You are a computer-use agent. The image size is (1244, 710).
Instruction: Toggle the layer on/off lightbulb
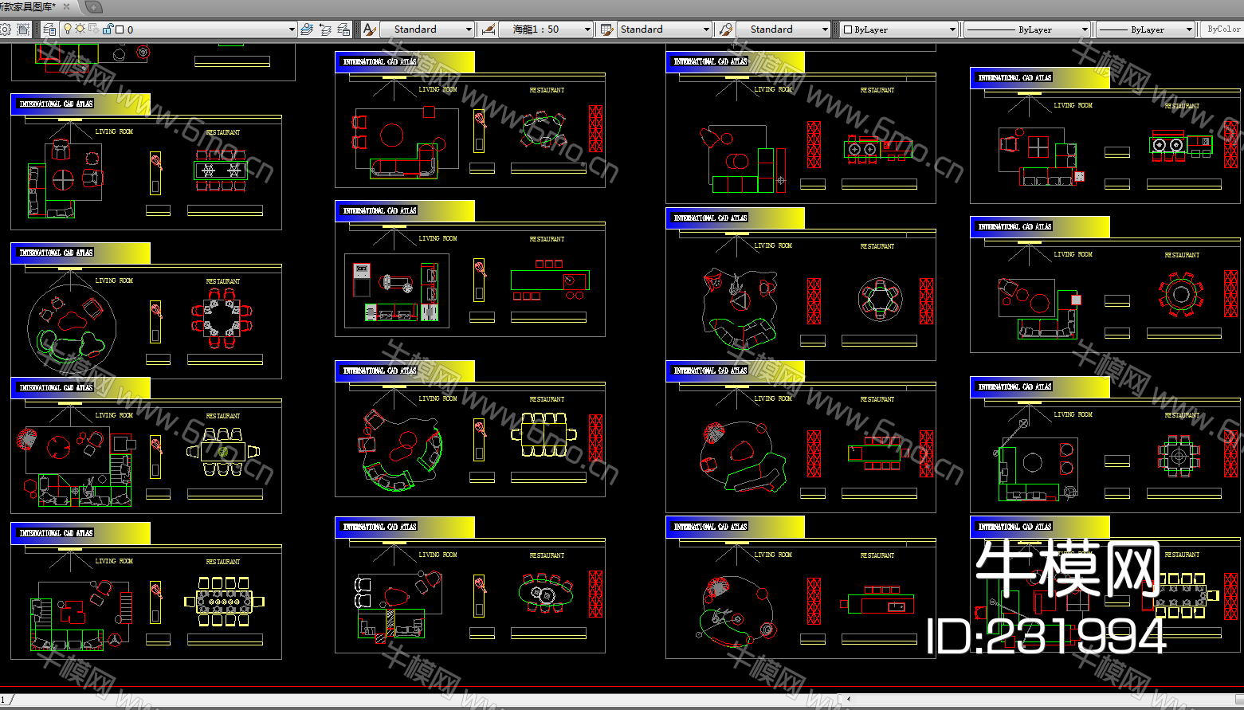click(68, 29)
